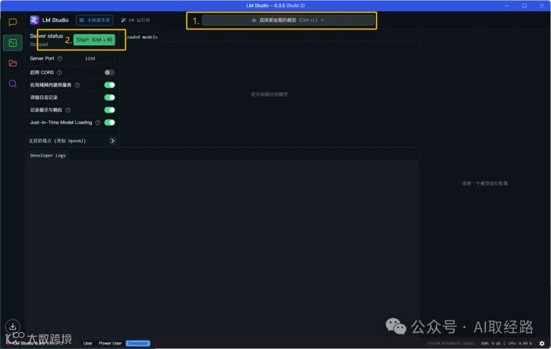This screenshot has width=551, height=349.
Task: Click the CPU usage status text
Action: click(x=520, y=343)
